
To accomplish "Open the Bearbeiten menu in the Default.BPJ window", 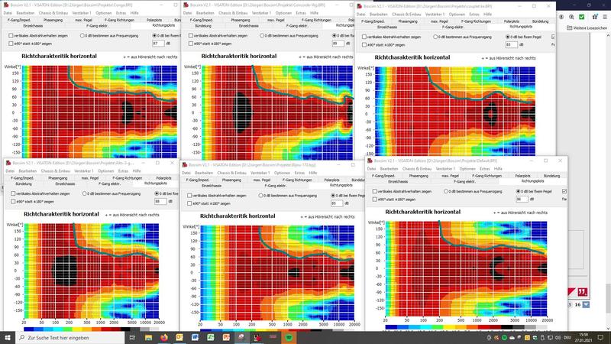I will click(389, 169).
